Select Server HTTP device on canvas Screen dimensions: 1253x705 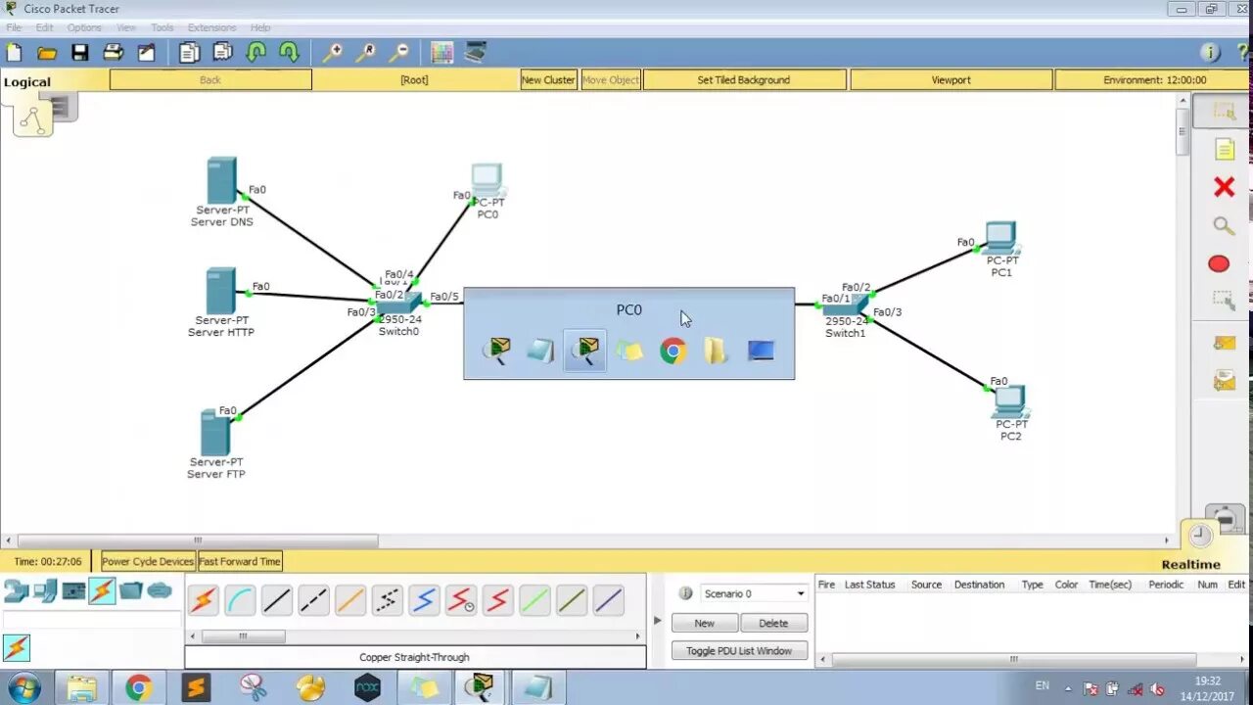coord(221,292)
